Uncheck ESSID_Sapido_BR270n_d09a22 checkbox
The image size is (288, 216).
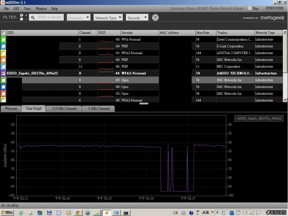(x=3, y=73)
